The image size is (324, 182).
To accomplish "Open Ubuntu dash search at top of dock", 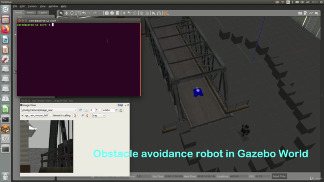I will [x=6, y=10].
